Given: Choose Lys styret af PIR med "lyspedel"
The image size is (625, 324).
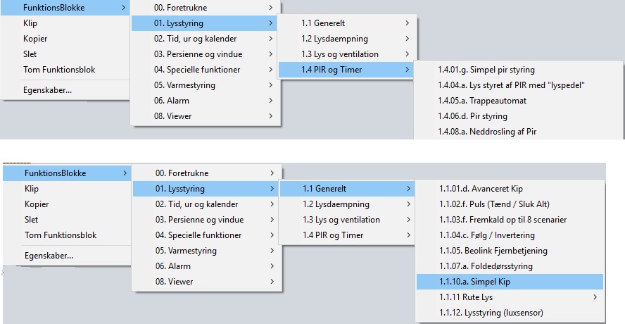Looking at the screenshot, I should (x=512, y=85).
